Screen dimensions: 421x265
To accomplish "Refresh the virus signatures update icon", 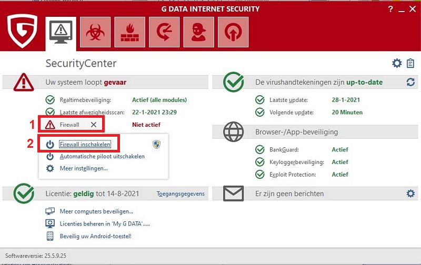I will [410, 82].
